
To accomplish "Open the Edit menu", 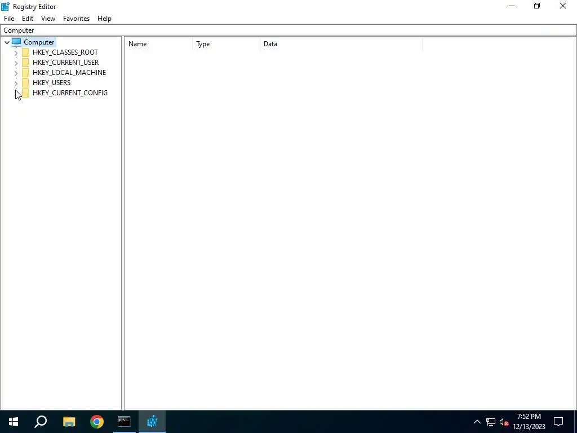I will 27,19.
